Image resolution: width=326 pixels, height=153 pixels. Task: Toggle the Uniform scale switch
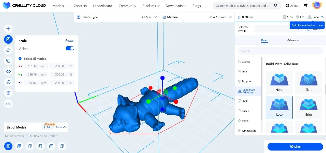point(70,48)
